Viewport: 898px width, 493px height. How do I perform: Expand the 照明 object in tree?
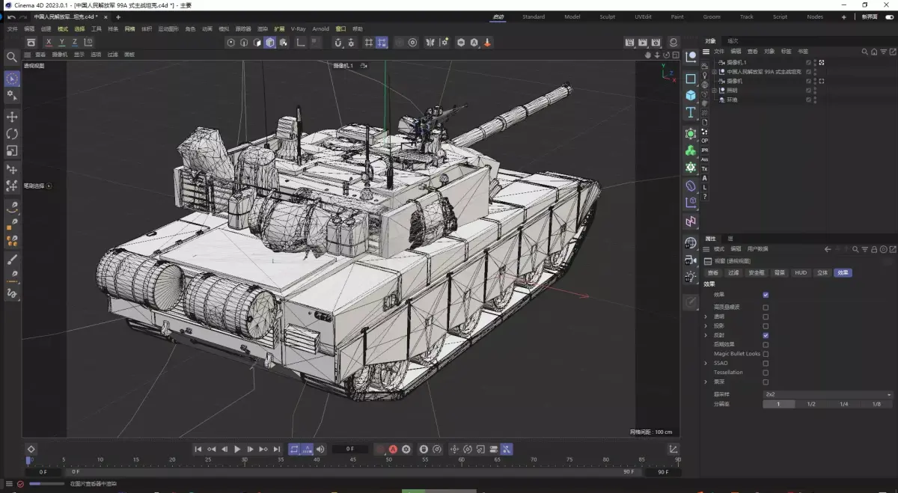tap(714, 90)
